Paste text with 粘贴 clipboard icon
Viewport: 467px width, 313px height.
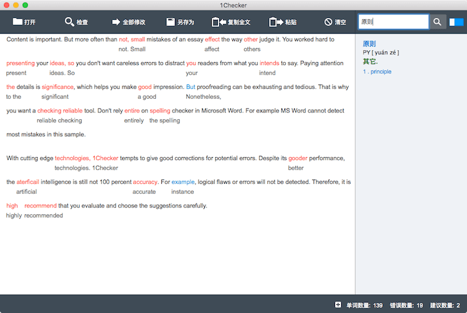pos(283,22)
